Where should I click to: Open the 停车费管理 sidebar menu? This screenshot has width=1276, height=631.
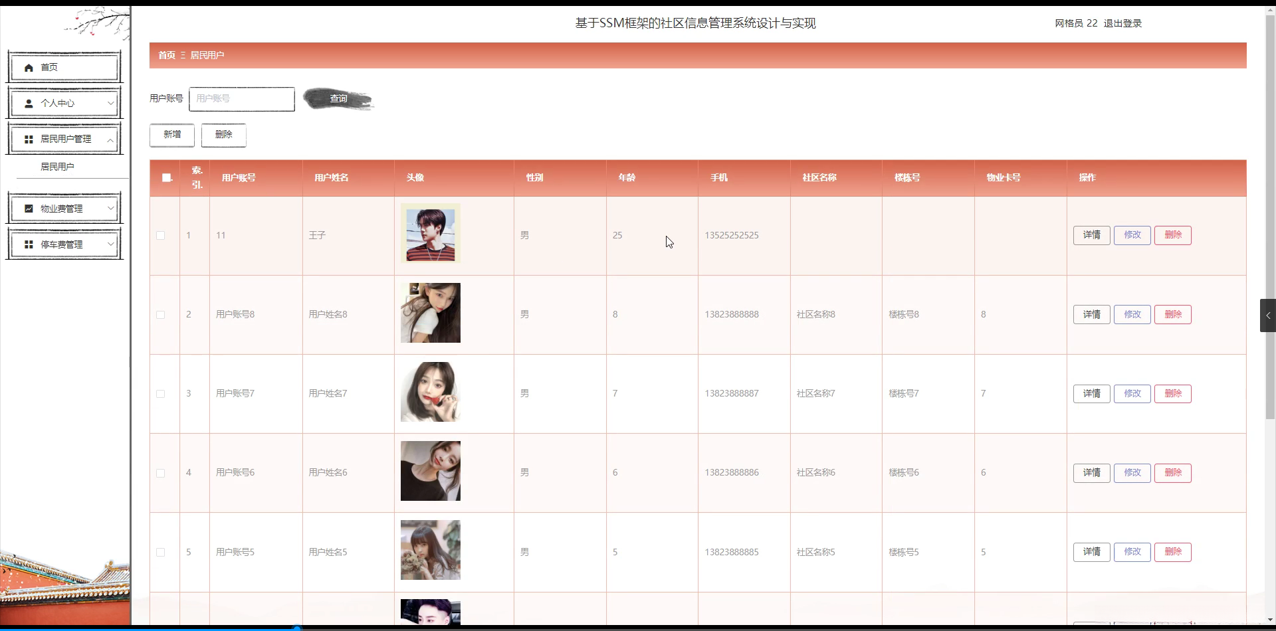pos(64,244)
